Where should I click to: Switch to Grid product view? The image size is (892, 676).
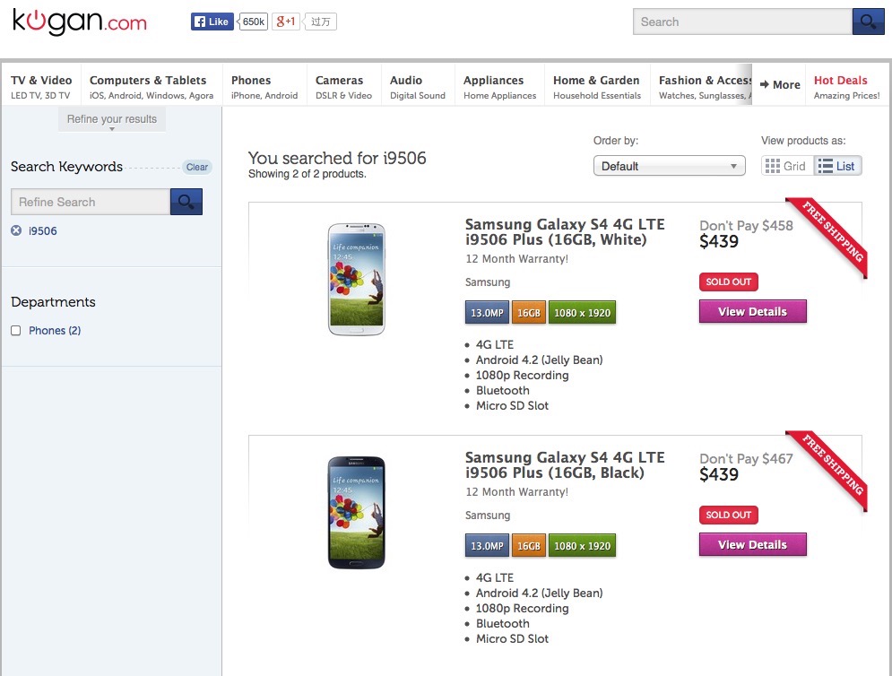pos(785,166)
